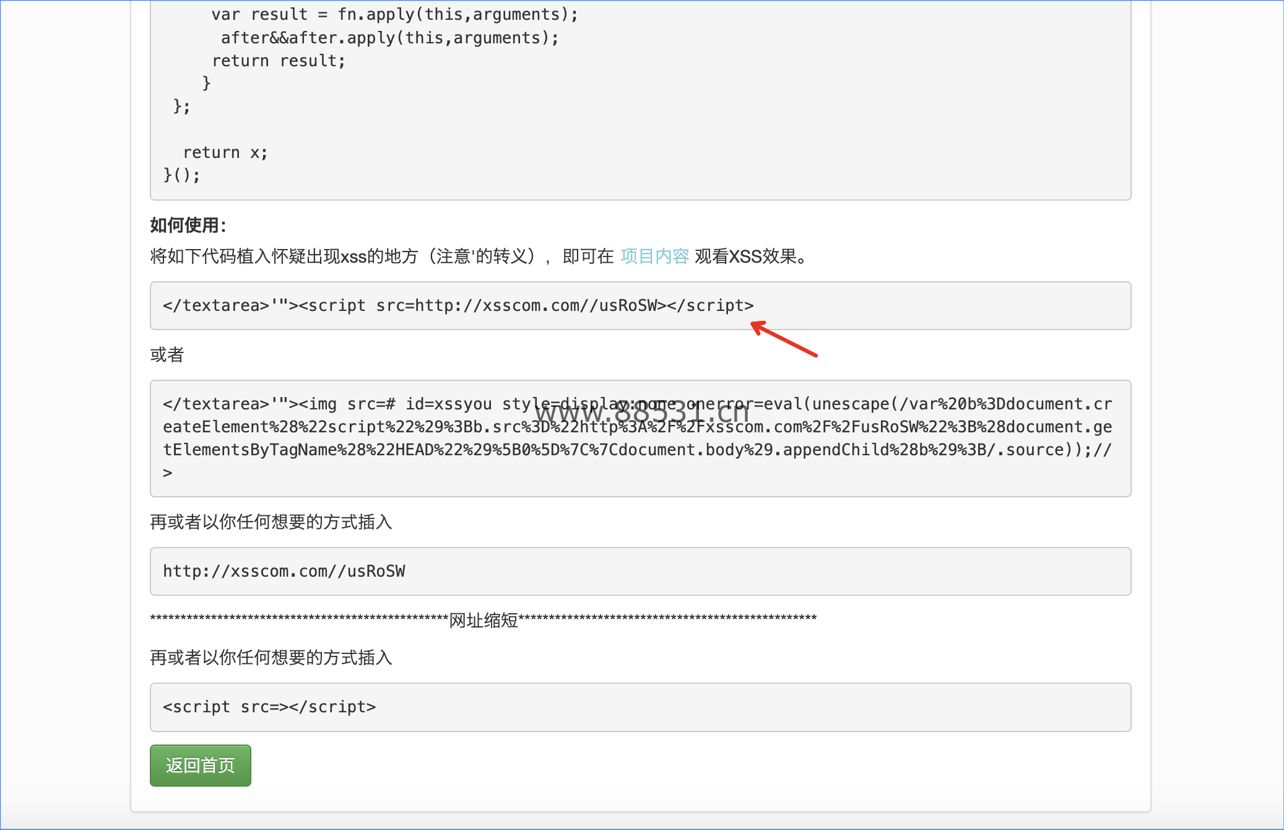Click the 或者 label text
This screenshot has width=1284, height=830.
coord(167,355)
